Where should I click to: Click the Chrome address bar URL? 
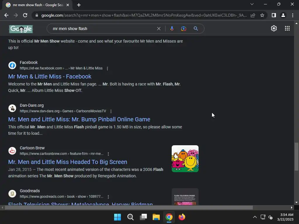(x=144, y=15)
